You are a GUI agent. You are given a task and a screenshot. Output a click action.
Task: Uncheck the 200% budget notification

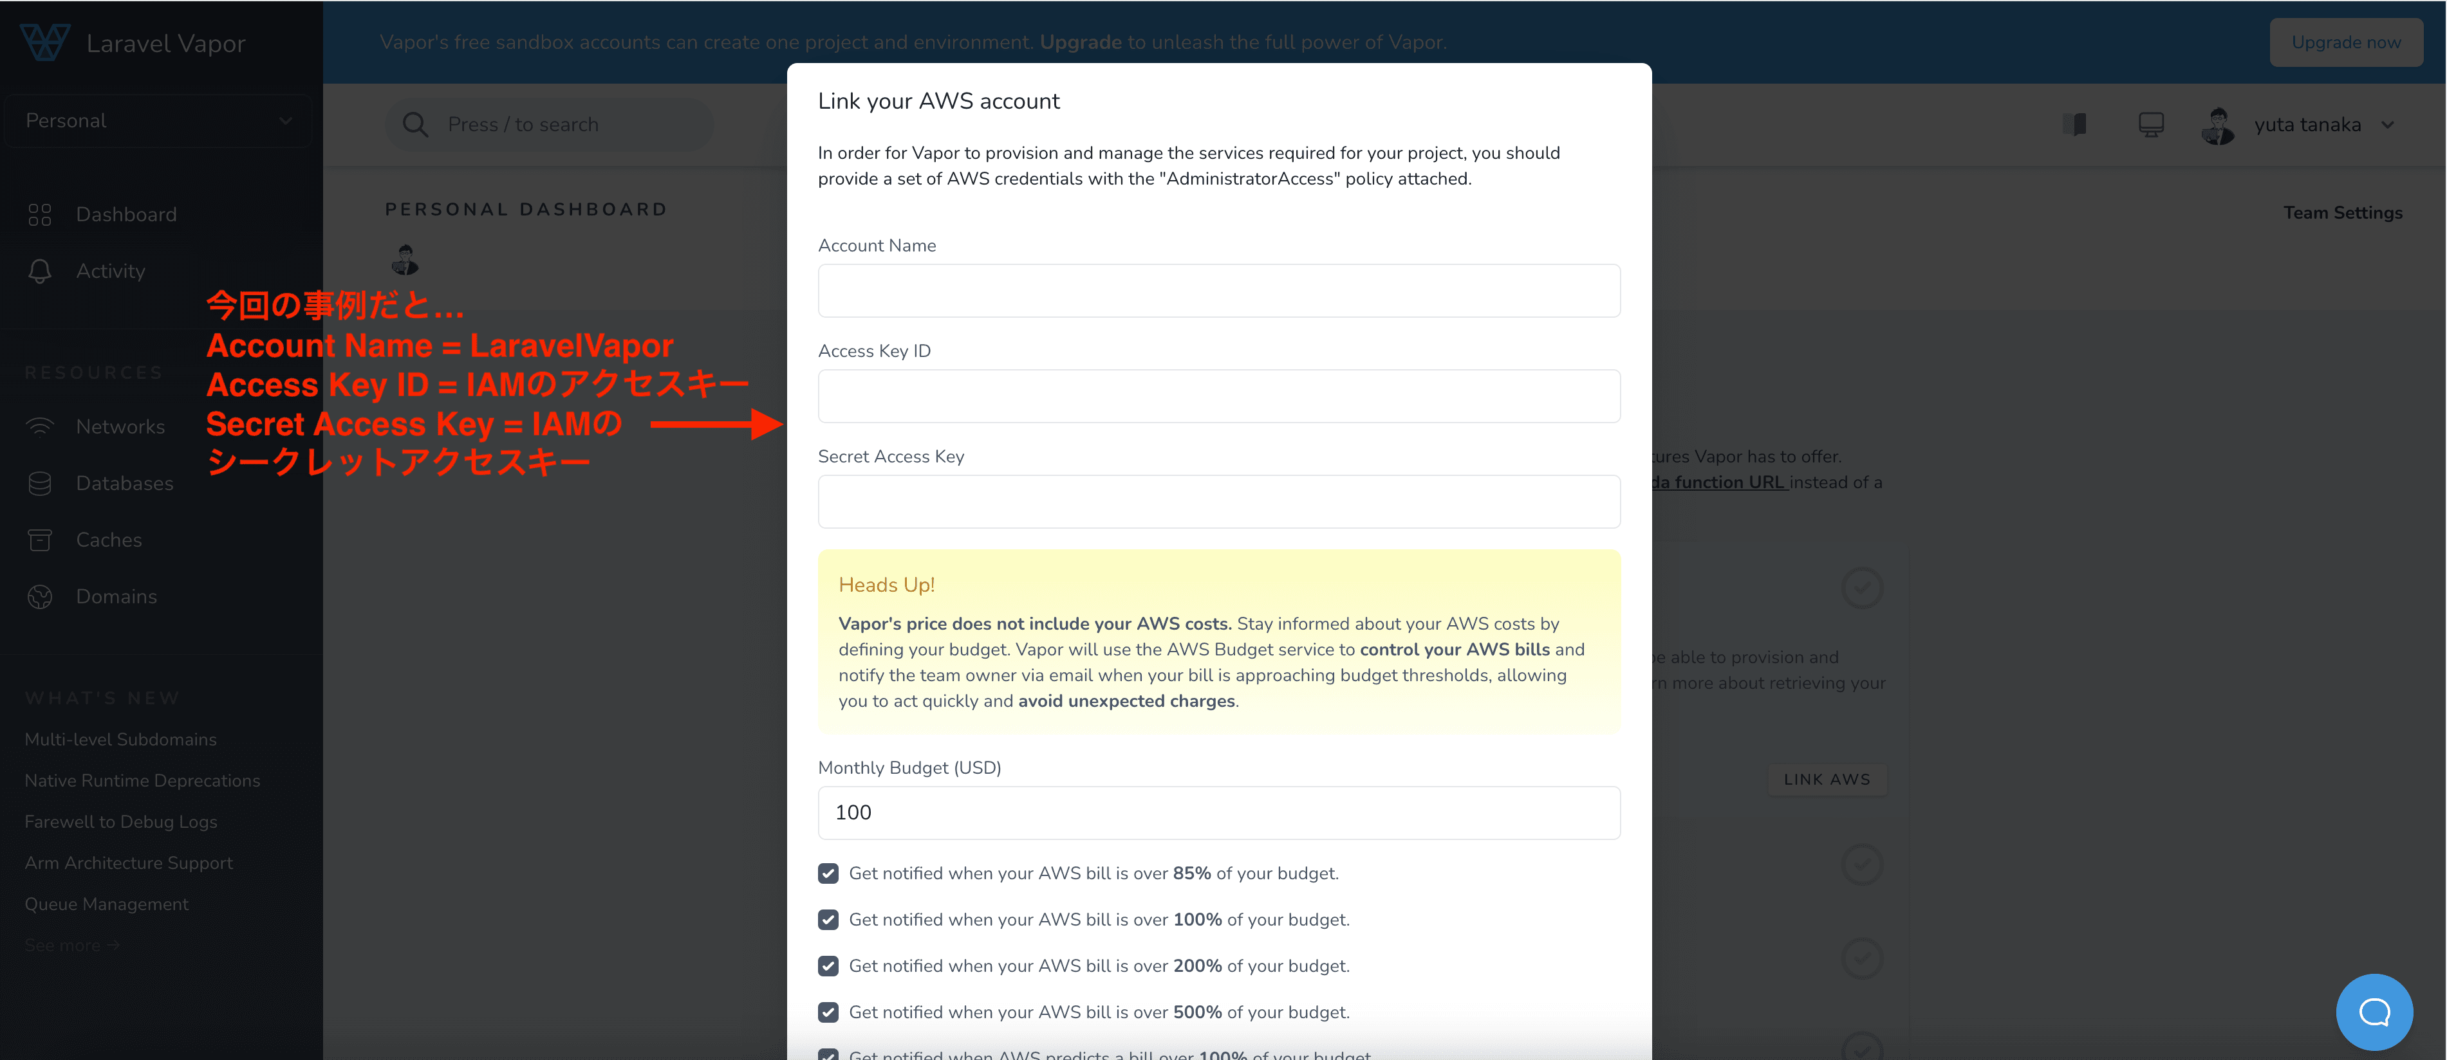pos(828,966)
